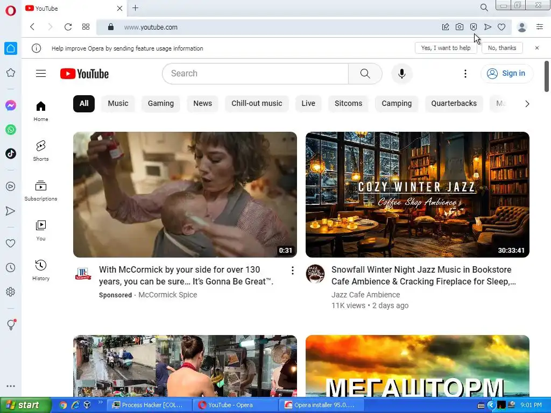Screen dimensions: 551x413
Task: Open History in YouTube mini guide
Action: pyautogui.click(x=41, y=270)
